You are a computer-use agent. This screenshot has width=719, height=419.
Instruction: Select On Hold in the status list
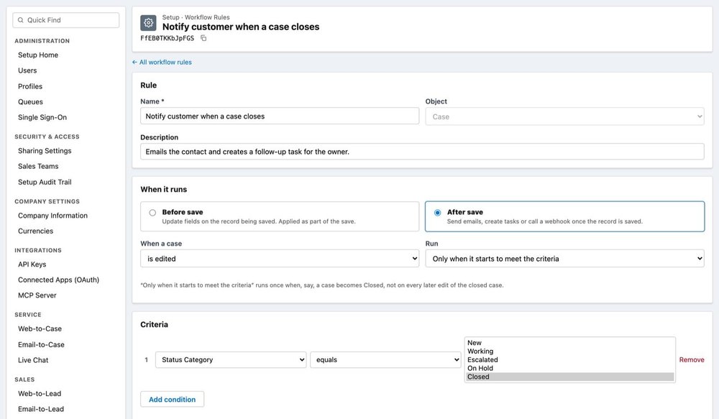click(x=570, y=368)
